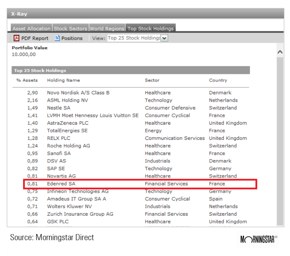Open the ASML Holding NV holding
The height and width of the screenshot is (256, 290).
pos(67,100)
